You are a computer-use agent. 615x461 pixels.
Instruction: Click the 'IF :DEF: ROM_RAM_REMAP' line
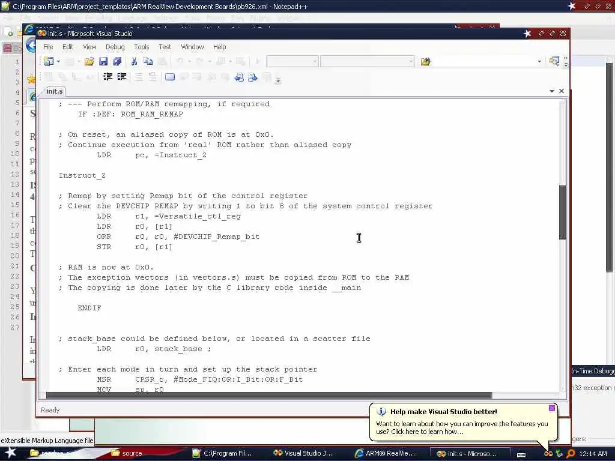point(130,114)
